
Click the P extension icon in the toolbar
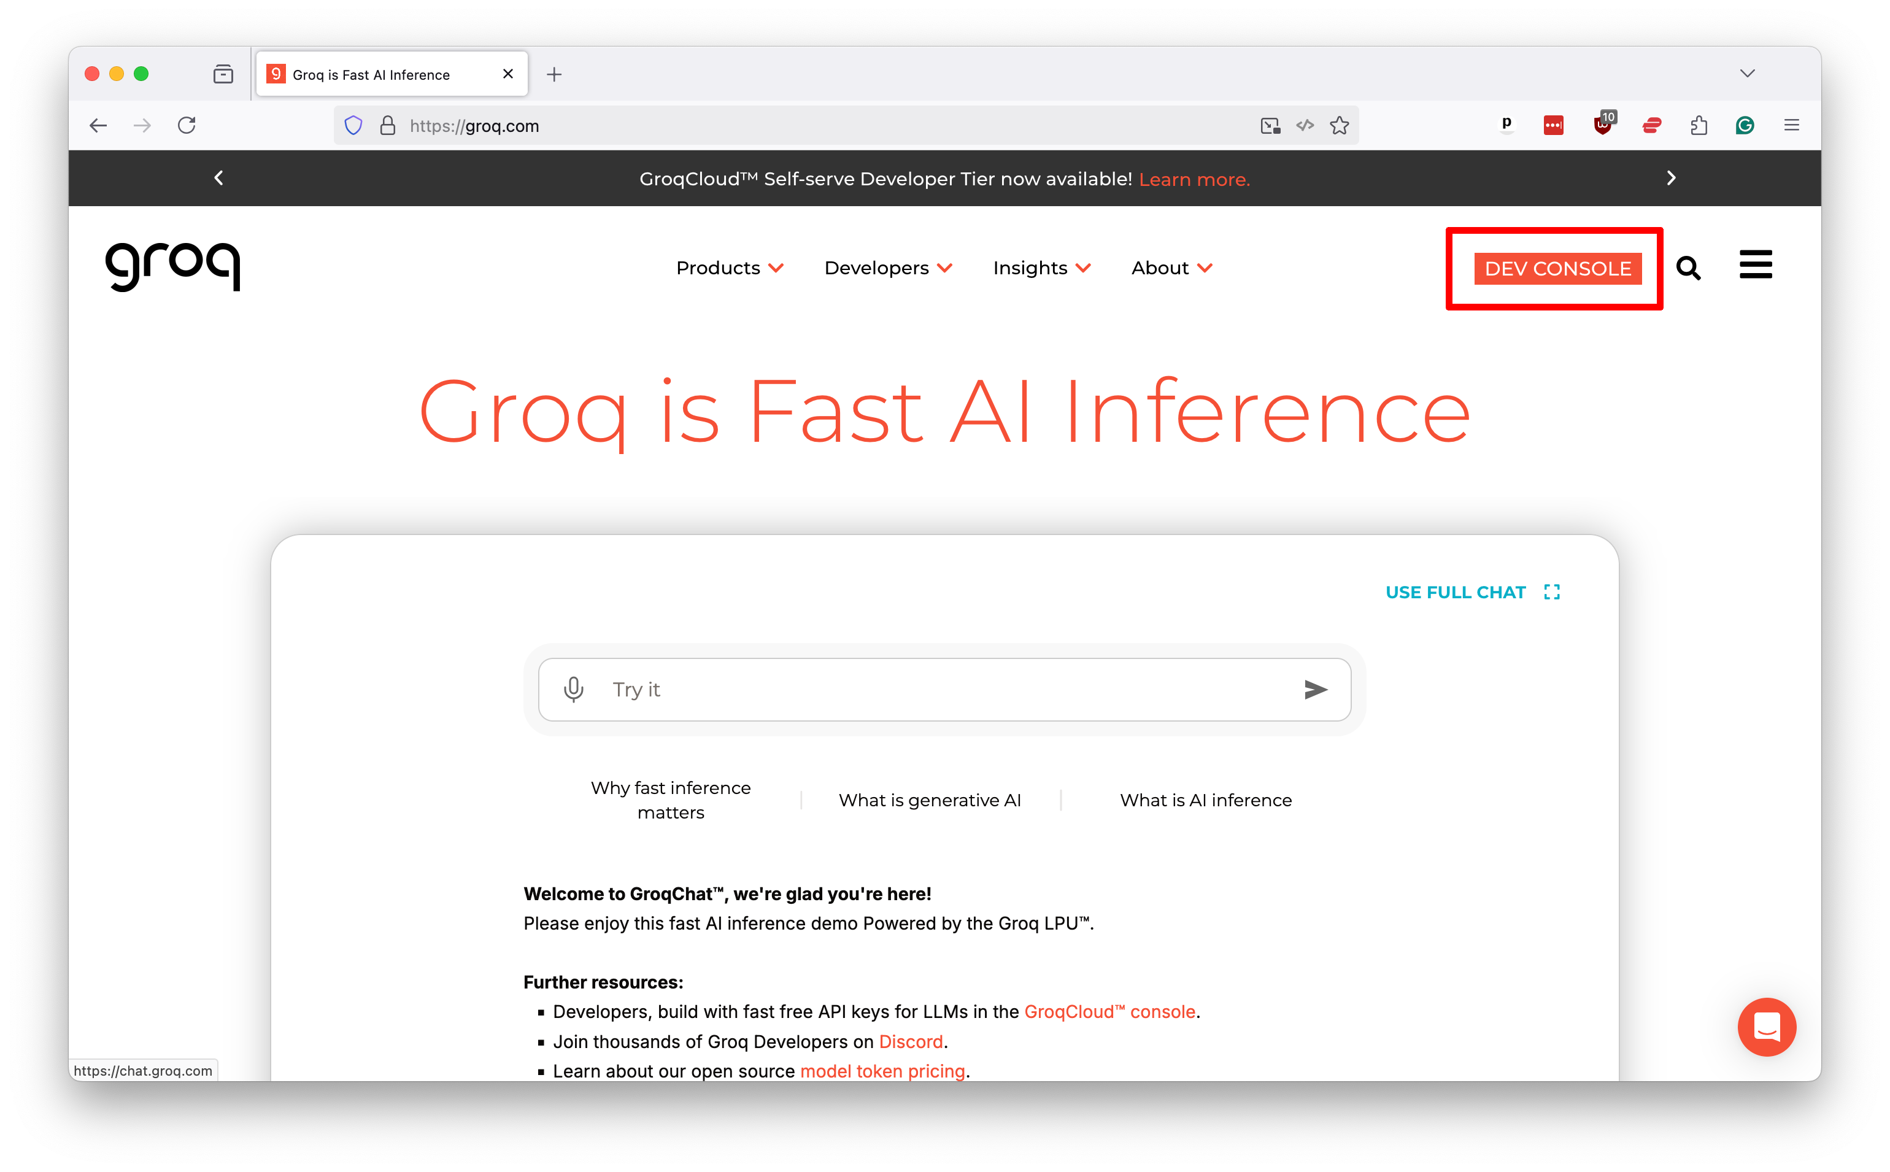[1506, 124]
